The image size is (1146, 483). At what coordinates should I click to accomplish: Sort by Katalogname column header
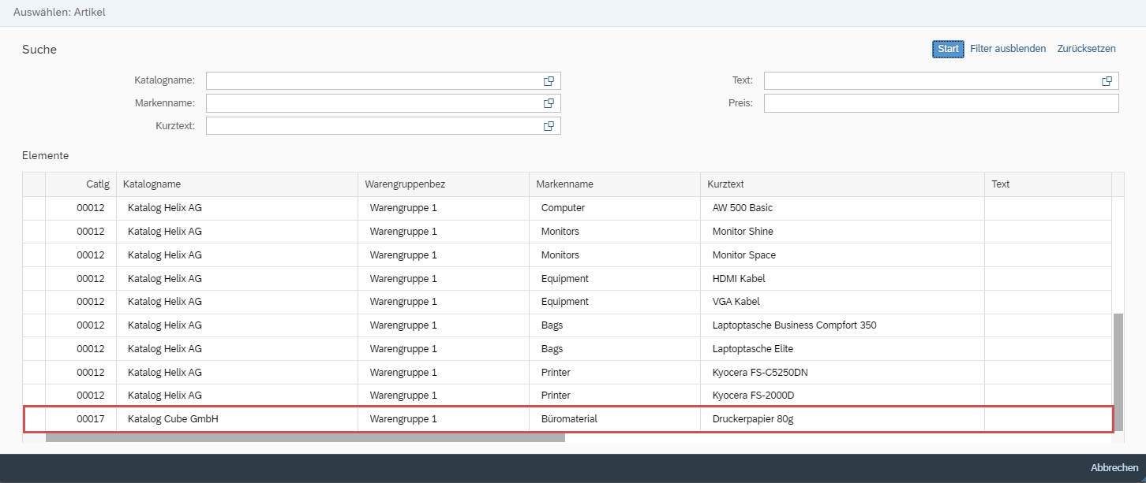(237, 184)
